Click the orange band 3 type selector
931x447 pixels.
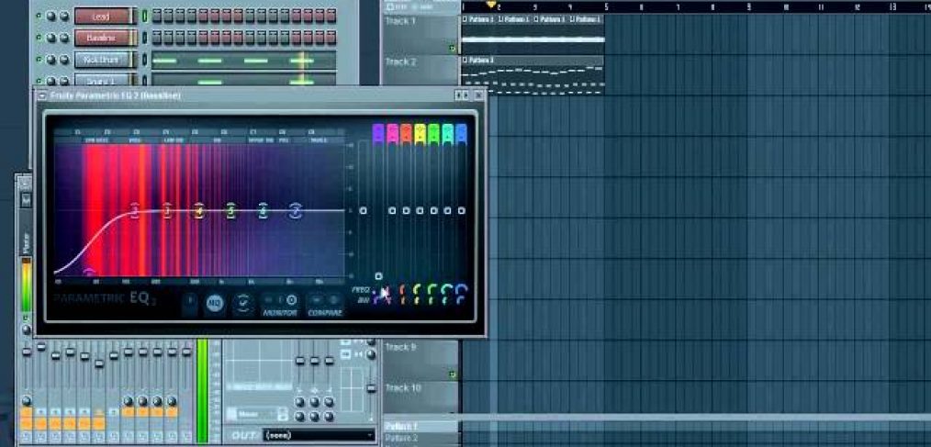[x=406, y=134]
